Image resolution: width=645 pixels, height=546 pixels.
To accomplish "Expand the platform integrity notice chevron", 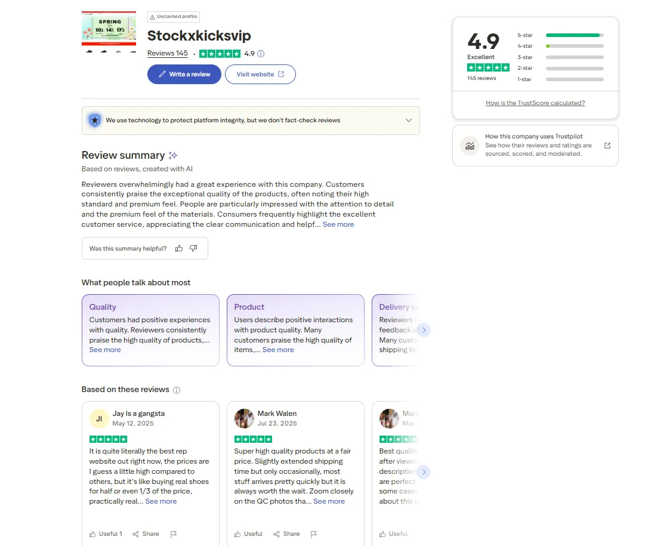I will [409, 121].
